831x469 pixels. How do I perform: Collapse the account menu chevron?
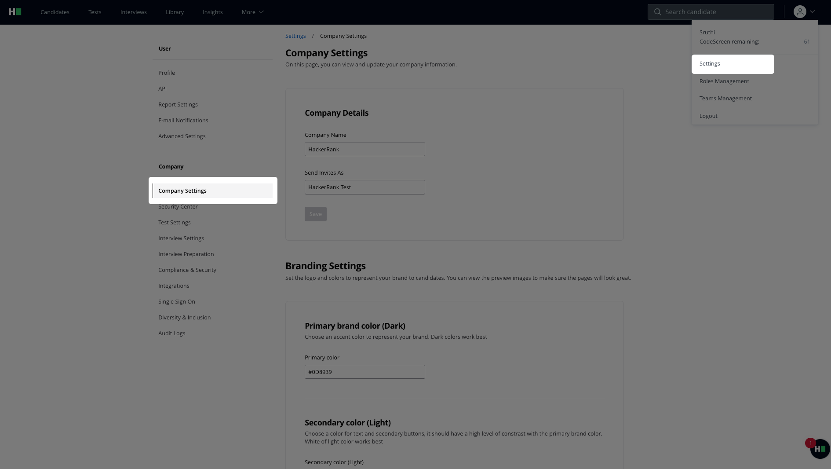(812, 12)
